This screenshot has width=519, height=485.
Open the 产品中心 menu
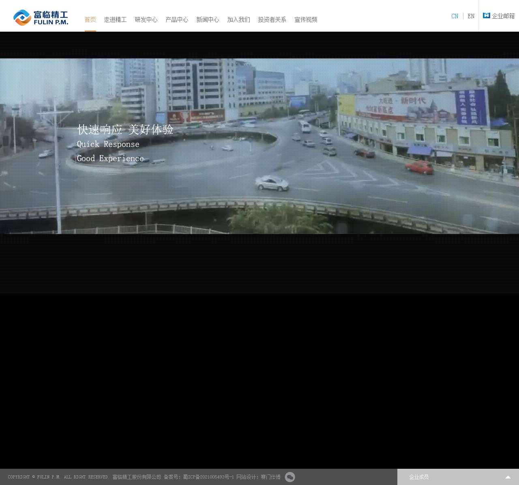177,19
